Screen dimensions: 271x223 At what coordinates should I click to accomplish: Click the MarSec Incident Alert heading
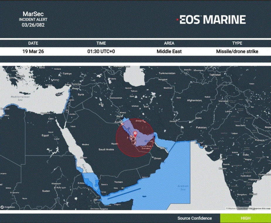point(33,19)
